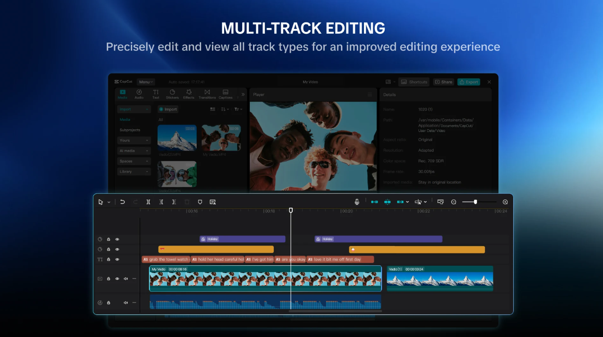Select the first purple Holiday filter clip
603x337 pixels.
(243, 239)
